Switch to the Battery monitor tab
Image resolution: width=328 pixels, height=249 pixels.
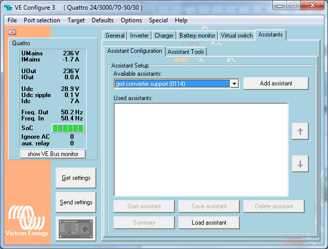pyautogui.click(x=197, y=36)
